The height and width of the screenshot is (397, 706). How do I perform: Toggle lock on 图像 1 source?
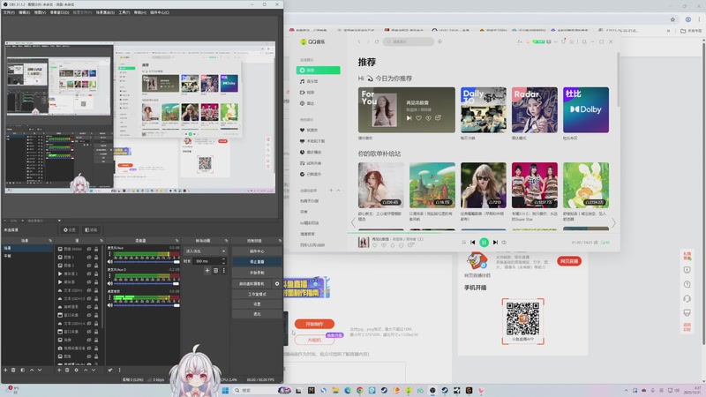pos(96,257)
